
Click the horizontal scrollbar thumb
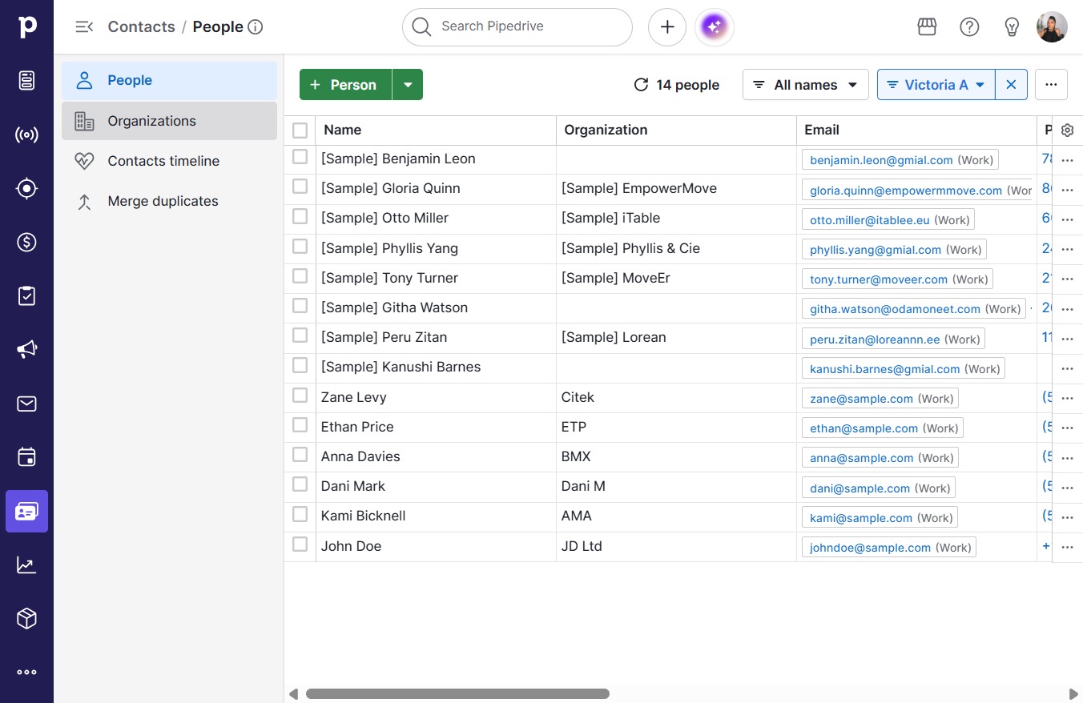(x=457, y=694)
